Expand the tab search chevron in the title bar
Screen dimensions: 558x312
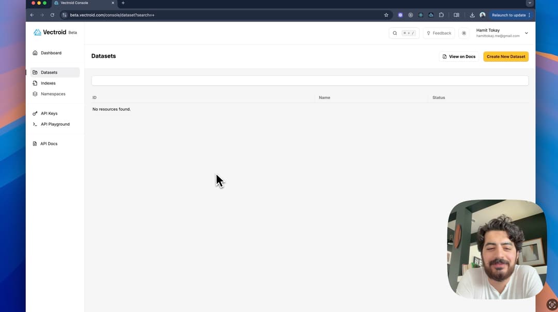click(530, 3)
